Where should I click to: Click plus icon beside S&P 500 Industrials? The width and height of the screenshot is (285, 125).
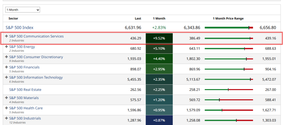pos(7,118)
